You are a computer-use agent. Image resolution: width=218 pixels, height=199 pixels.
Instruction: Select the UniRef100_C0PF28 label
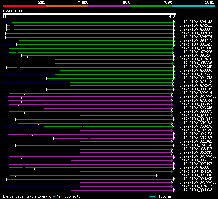pos(196,130)
